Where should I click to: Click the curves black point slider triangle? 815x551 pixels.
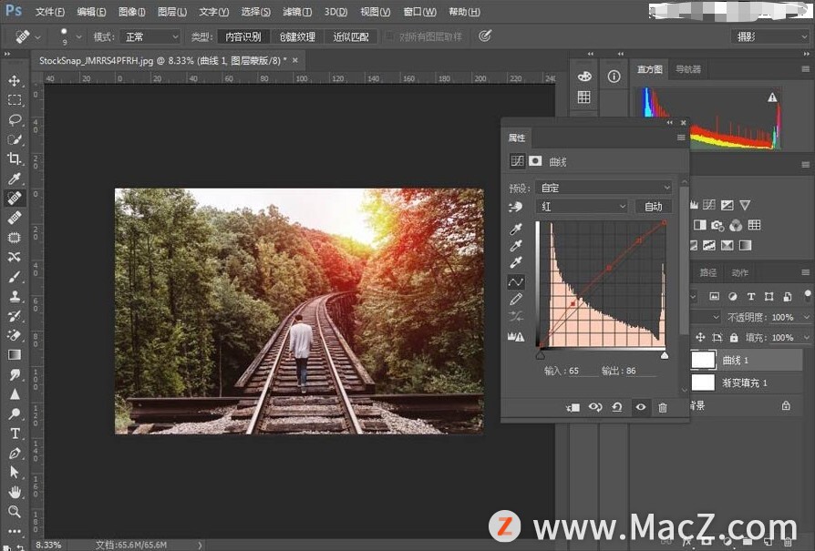click(541, 356)
